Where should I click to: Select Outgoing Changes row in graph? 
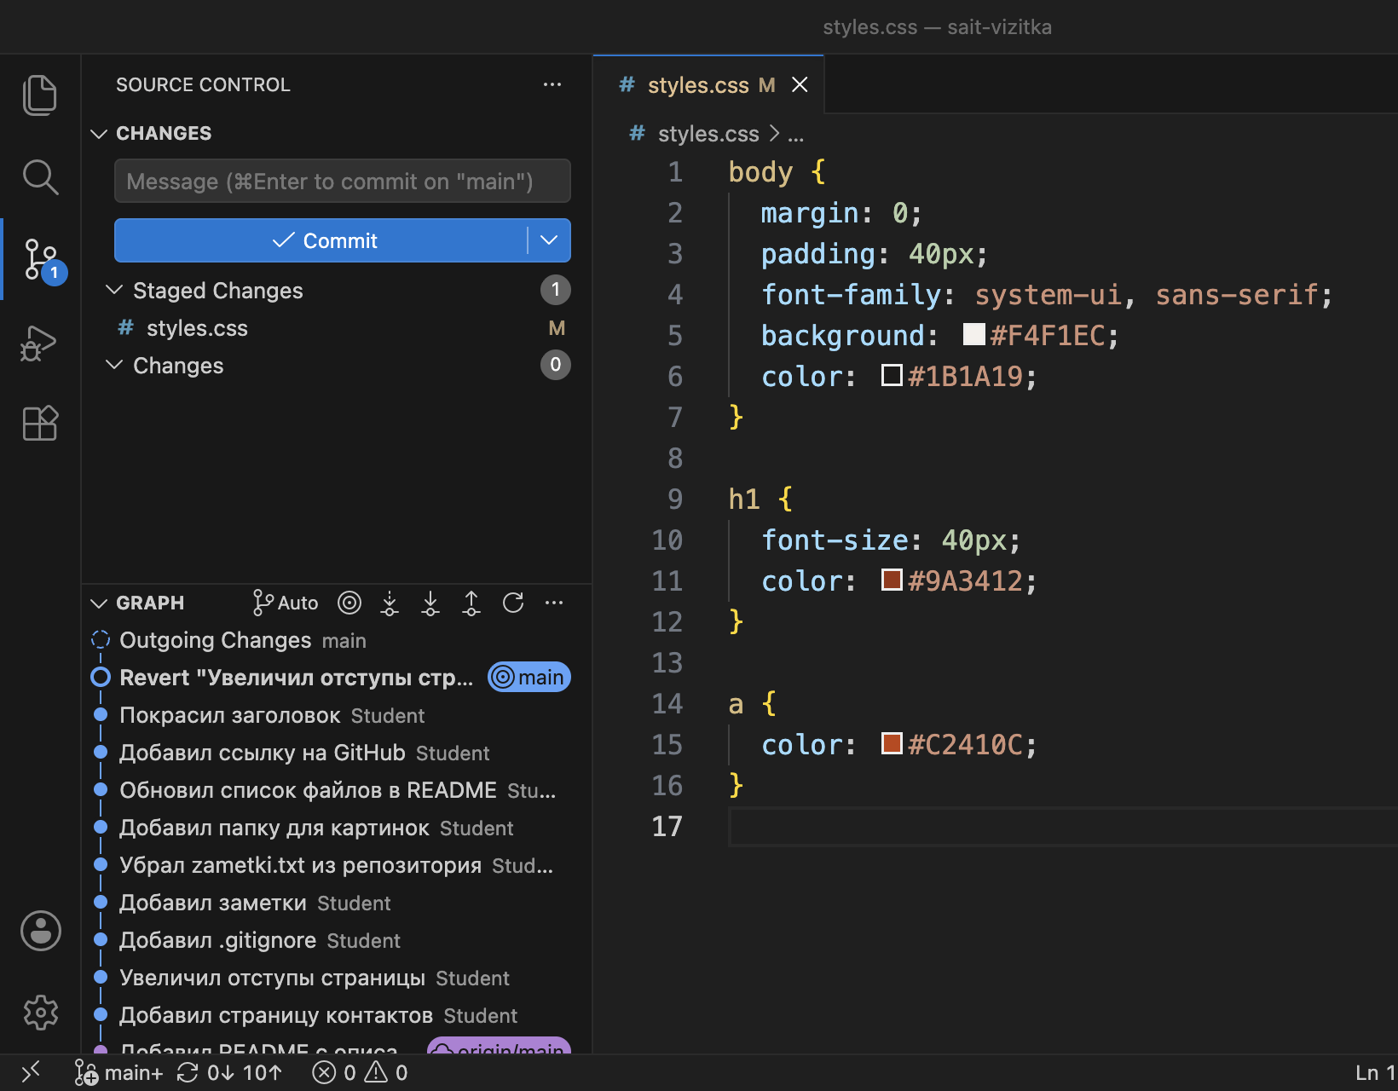pyautogui.click(x=337, y=640)
